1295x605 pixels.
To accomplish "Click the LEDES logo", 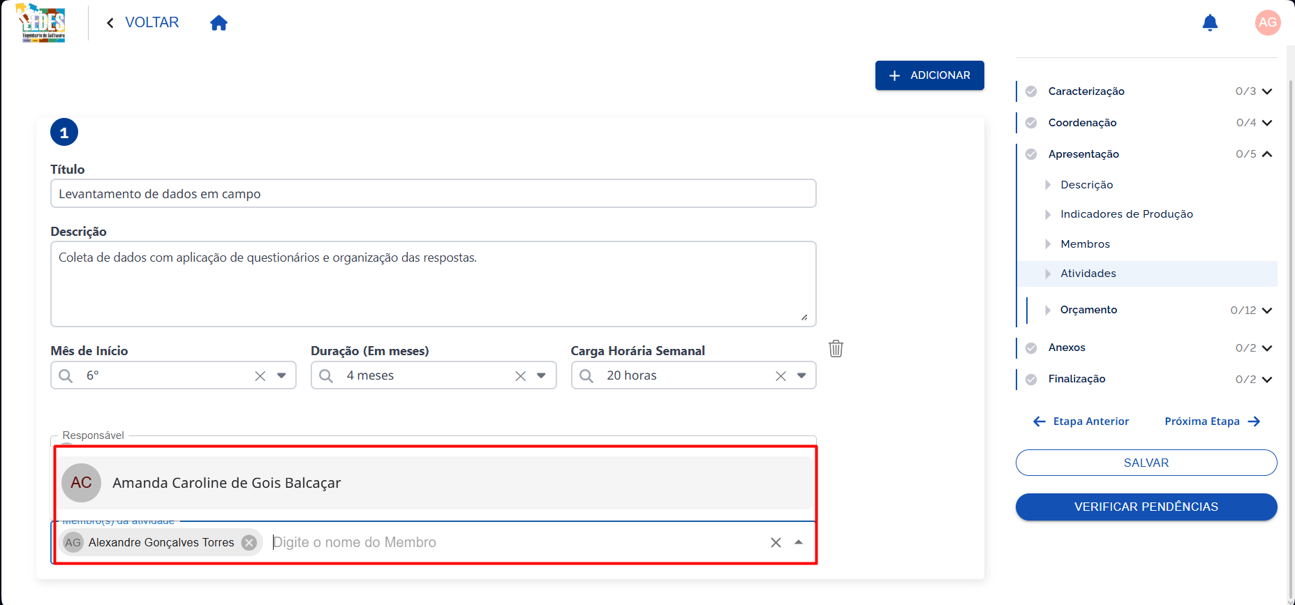I will [x=41, y=22].
